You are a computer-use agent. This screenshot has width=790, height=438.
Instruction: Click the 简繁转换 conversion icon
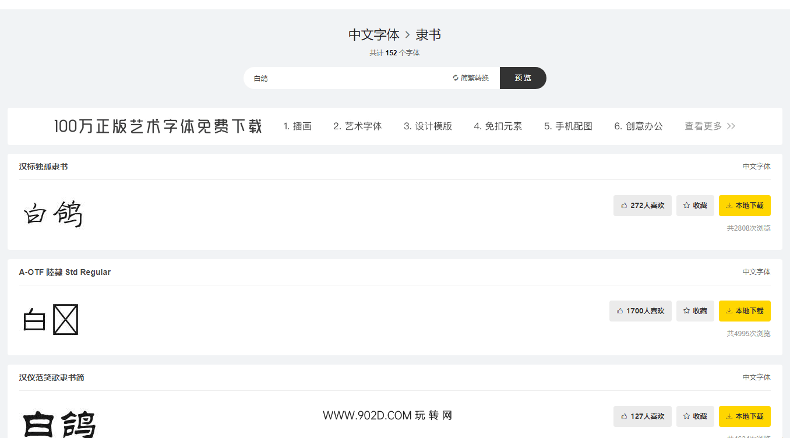(455, 77)
